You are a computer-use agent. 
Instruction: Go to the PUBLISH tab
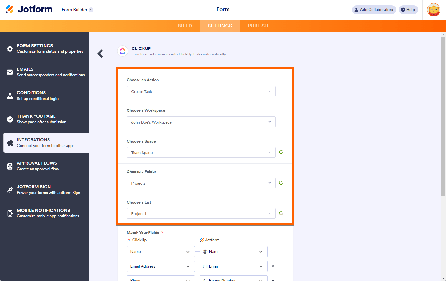pos(258,26)
